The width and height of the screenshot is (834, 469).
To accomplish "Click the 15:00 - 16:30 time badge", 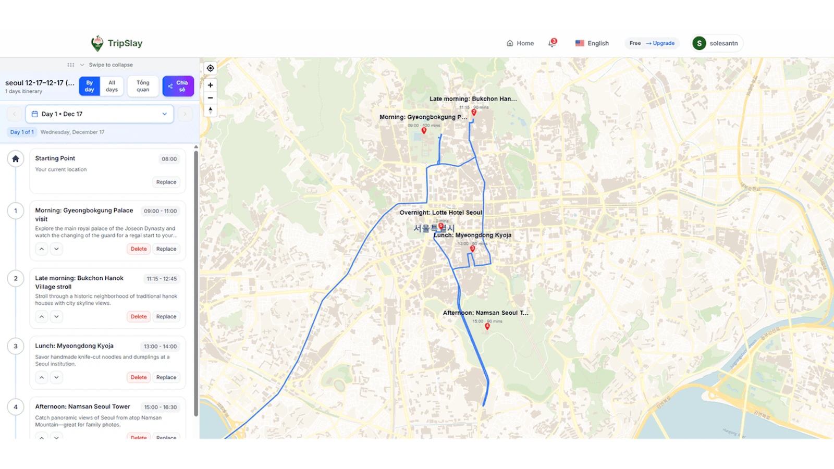I will tap(161, 408).
